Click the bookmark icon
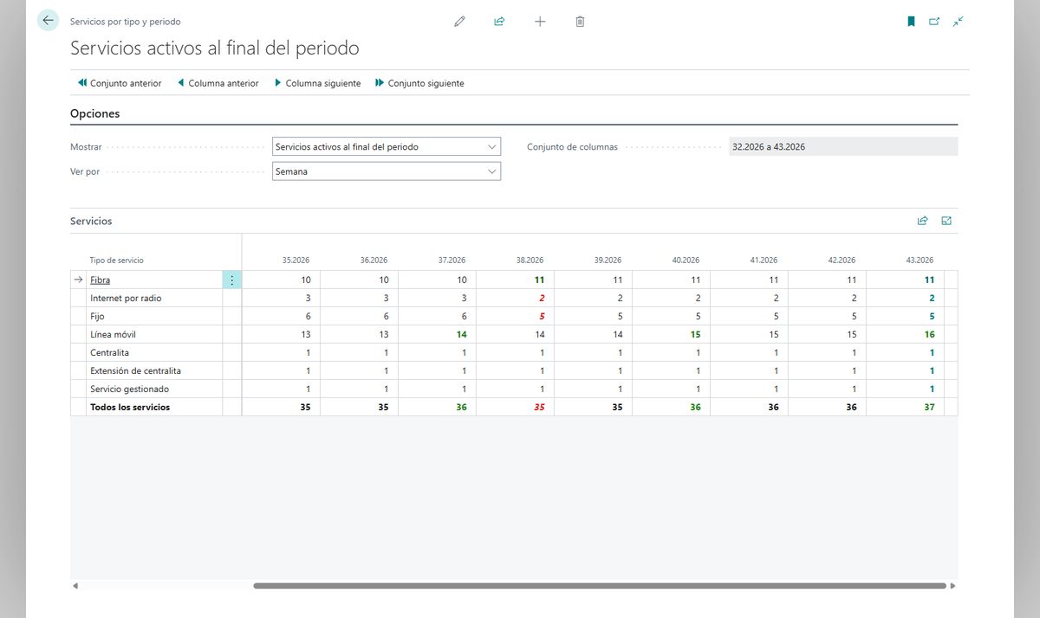1040x618 pixels. tap(911, 22)
